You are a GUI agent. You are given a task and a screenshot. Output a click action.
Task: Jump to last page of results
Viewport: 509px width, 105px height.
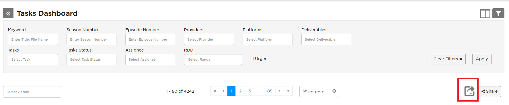288,91
